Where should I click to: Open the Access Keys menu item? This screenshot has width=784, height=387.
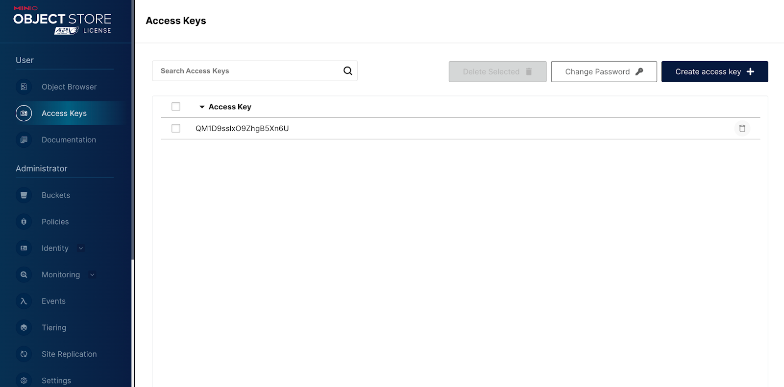click(64, 114)
